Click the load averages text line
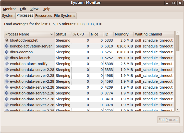This screenshot has height=133, width=184. [x=53, y=24]
